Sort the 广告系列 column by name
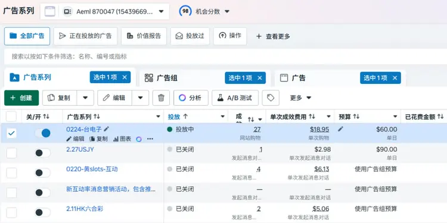This screenshot has width=447, height=223. [x=97, y=117]
